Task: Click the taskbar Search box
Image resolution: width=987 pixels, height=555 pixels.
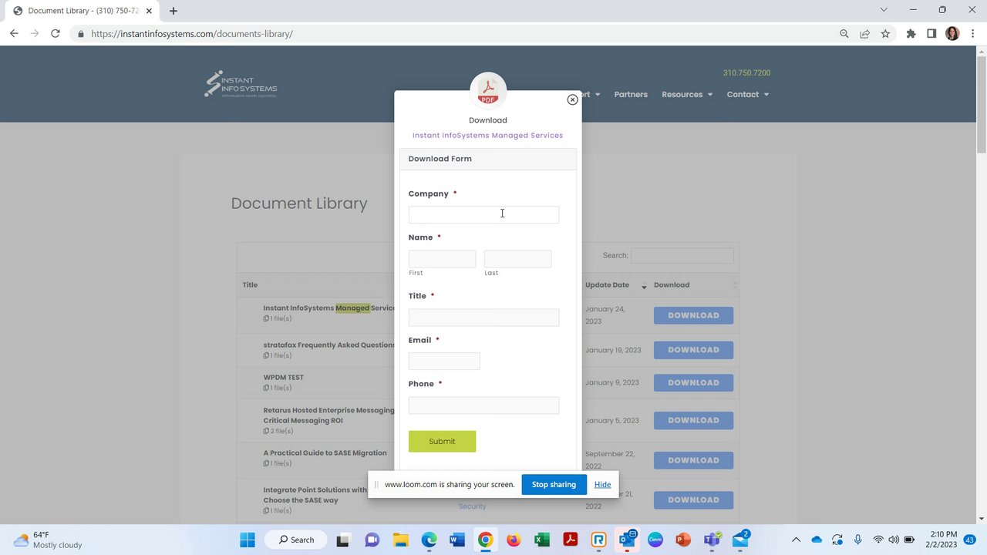Action: tap(297, 540)
